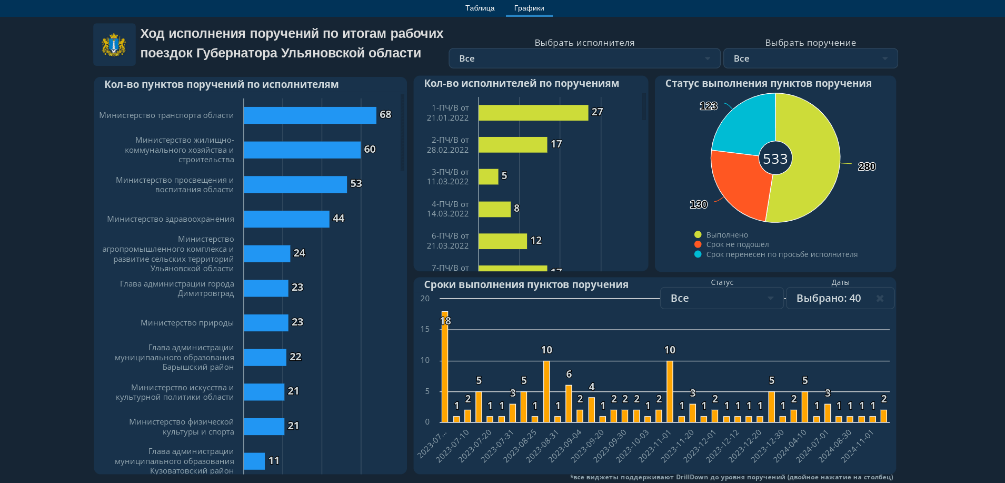Click the Статус выполнения пунктов поручения title
Screen dimensions: 1005x483
click(x=768, y=84)
